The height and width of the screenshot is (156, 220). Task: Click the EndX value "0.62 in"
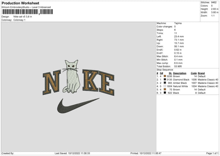click(x=178, y=50)
